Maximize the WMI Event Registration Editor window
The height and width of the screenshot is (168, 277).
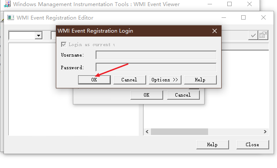243,17
